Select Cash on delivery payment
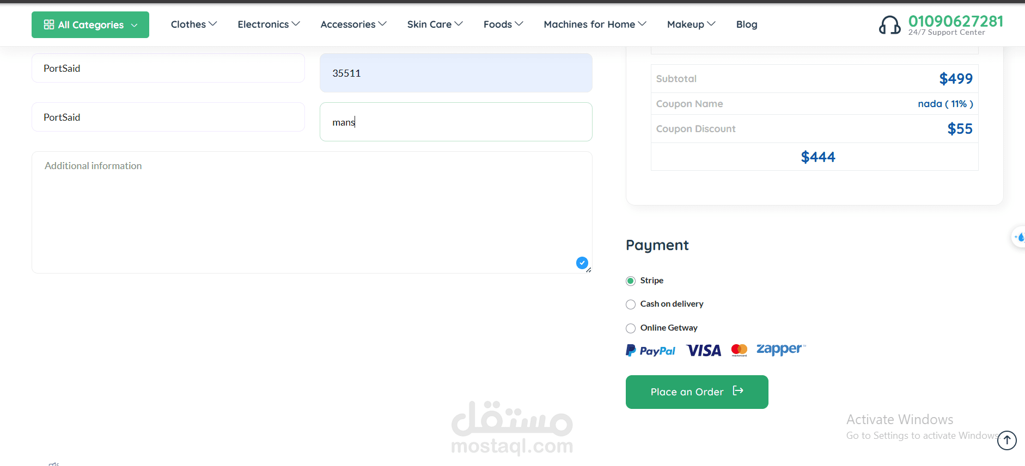 [631, 305]
